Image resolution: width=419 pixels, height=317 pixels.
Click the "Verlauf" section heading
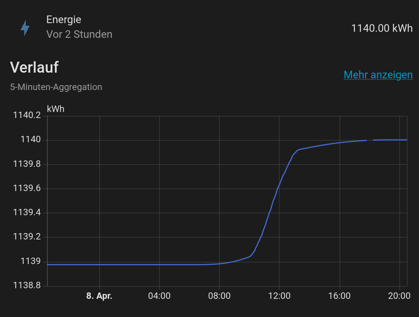34,67
